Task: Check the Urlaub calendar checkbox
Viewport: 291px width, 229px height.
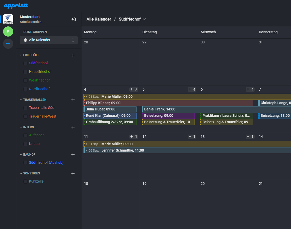Action: point(25,144)
